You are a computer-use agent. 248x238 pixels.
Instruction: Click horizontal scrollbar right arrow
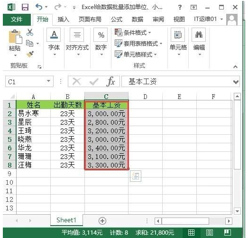coord(229,221)
